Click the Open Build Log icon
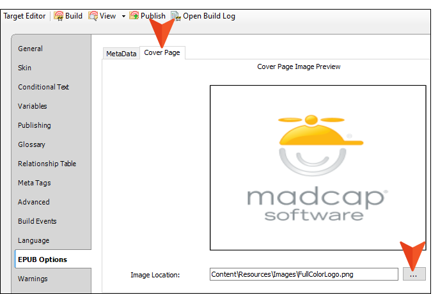 [x=176, y=16]
